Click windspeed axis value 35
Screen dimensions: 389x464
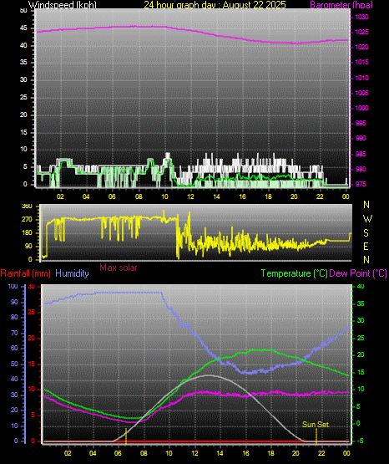[x=23, y=62]
